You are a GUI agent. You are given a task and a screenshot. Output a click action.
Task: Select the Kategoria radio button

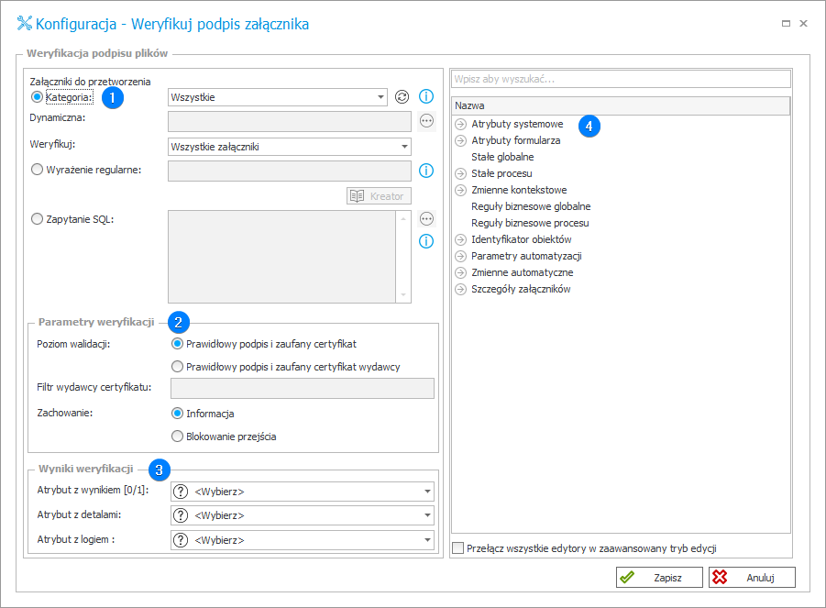pos(37,97)
